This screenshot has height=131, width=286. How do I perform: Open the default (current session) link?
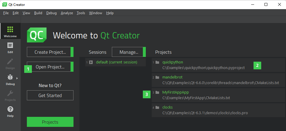pyautogui.click(x=117, y=62)
